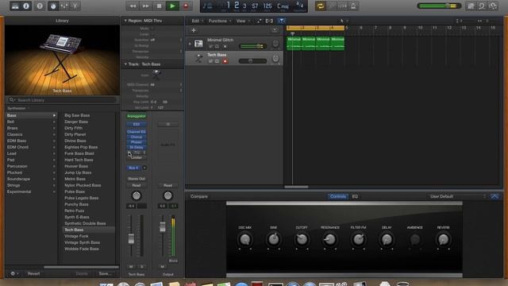Select the Wobble Fade Bass patch

[x=82, y=249]
